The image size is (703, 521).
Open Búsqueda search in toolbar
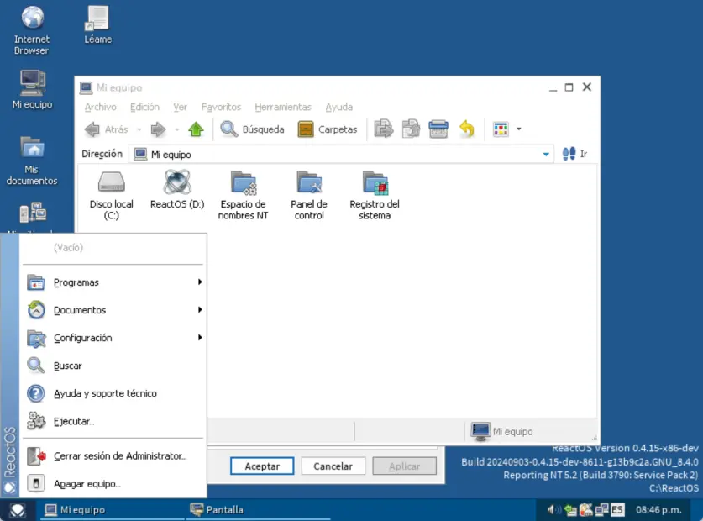252,129
